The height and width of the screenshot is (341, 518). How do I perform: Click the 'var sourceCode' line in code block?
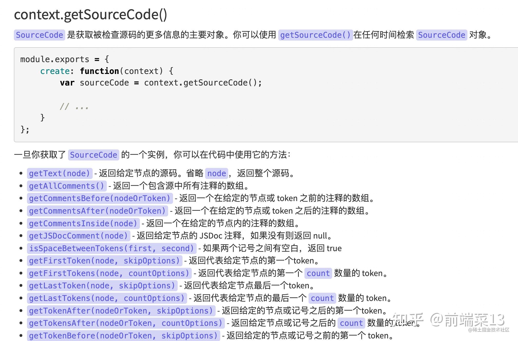(x=161, y=83)
